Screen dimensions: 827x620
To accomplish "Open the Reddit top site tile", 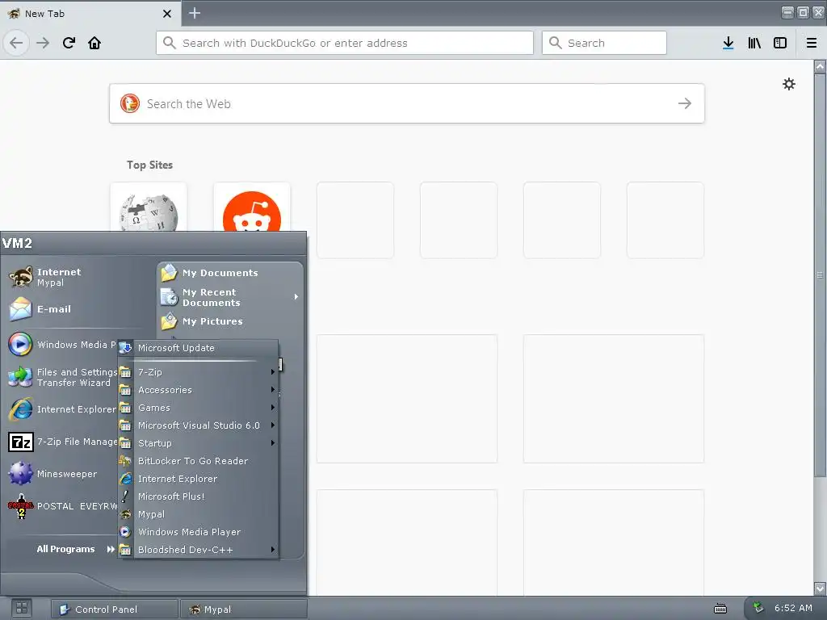I will [x=252, y=207].
